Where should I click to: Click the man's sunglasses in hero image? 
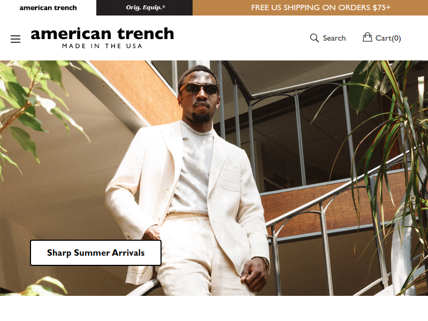click(x=199, y=89)
